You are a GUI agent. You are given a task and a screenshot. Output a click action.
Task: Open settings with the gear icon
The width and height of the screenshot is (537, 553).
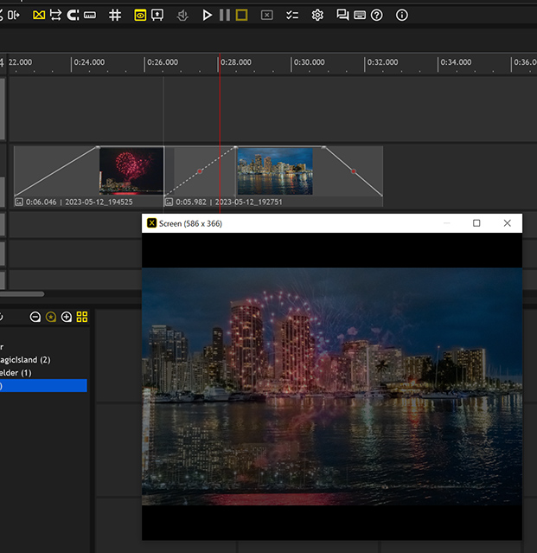(317, 15)
